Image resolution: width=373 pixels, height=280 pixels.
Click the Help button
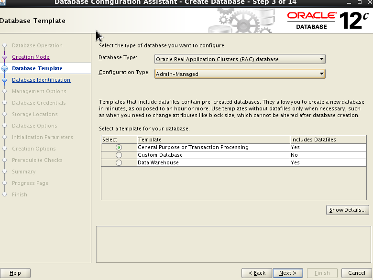coord(15,273)
